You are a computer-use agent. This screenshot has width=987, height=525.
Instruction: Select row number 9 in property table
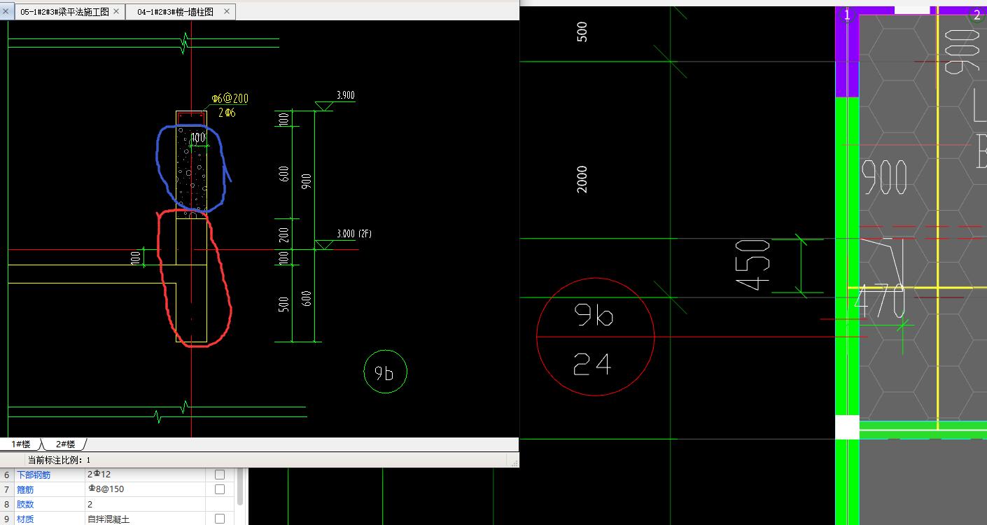pos(7,519)
